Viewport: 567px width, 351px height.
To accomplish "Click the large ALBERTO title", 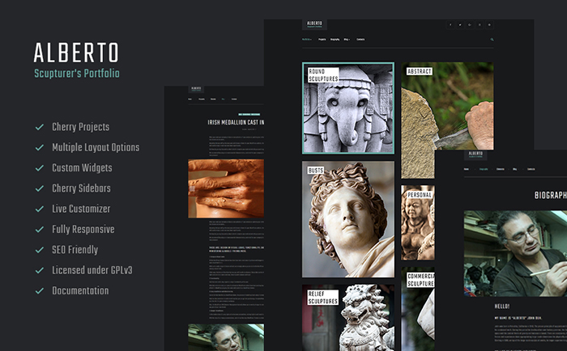I will (x=76, y=53).
